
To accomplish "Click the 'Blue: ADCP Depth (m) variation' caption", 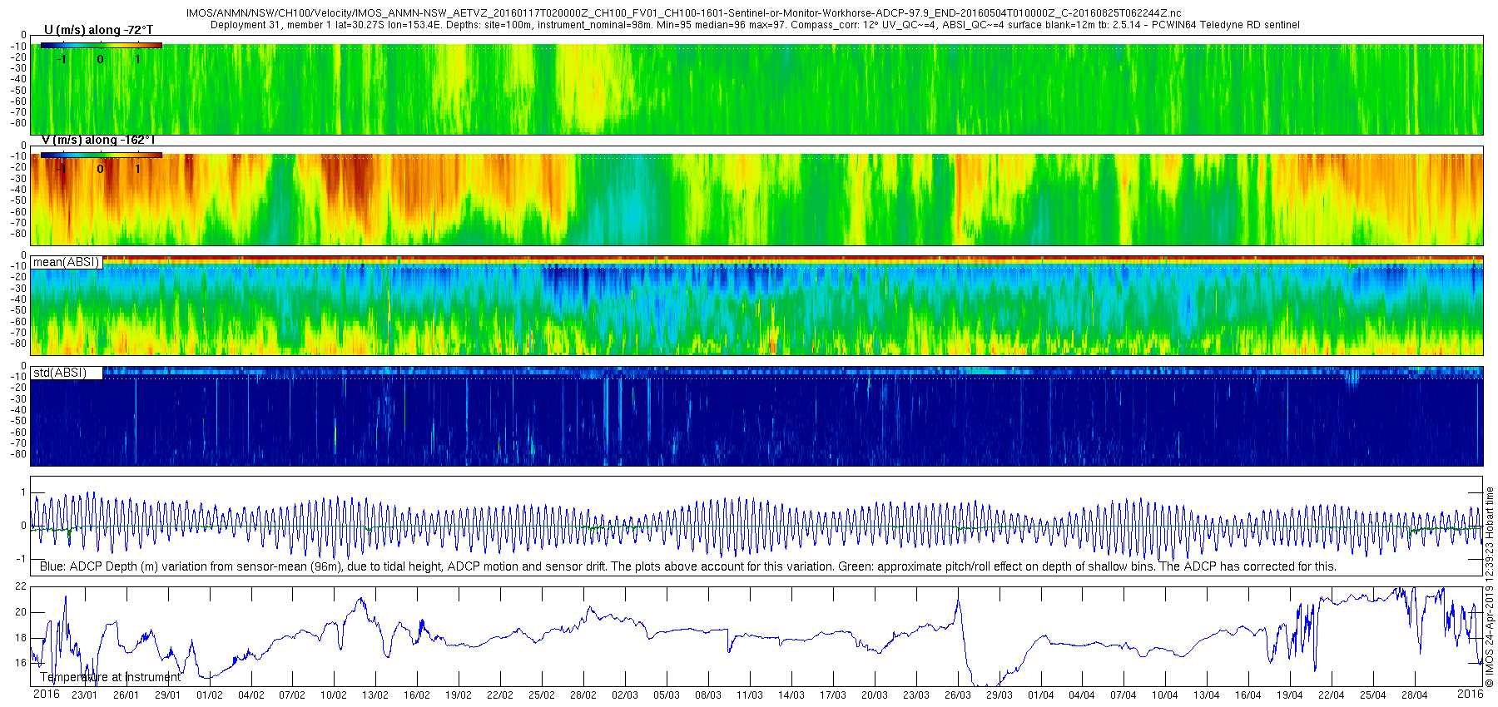I will 688,566.
